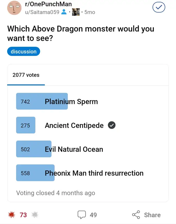Choose the Evil Natural Ocean poll option
Screen dimensions: 176x224
tap(74, 149)
